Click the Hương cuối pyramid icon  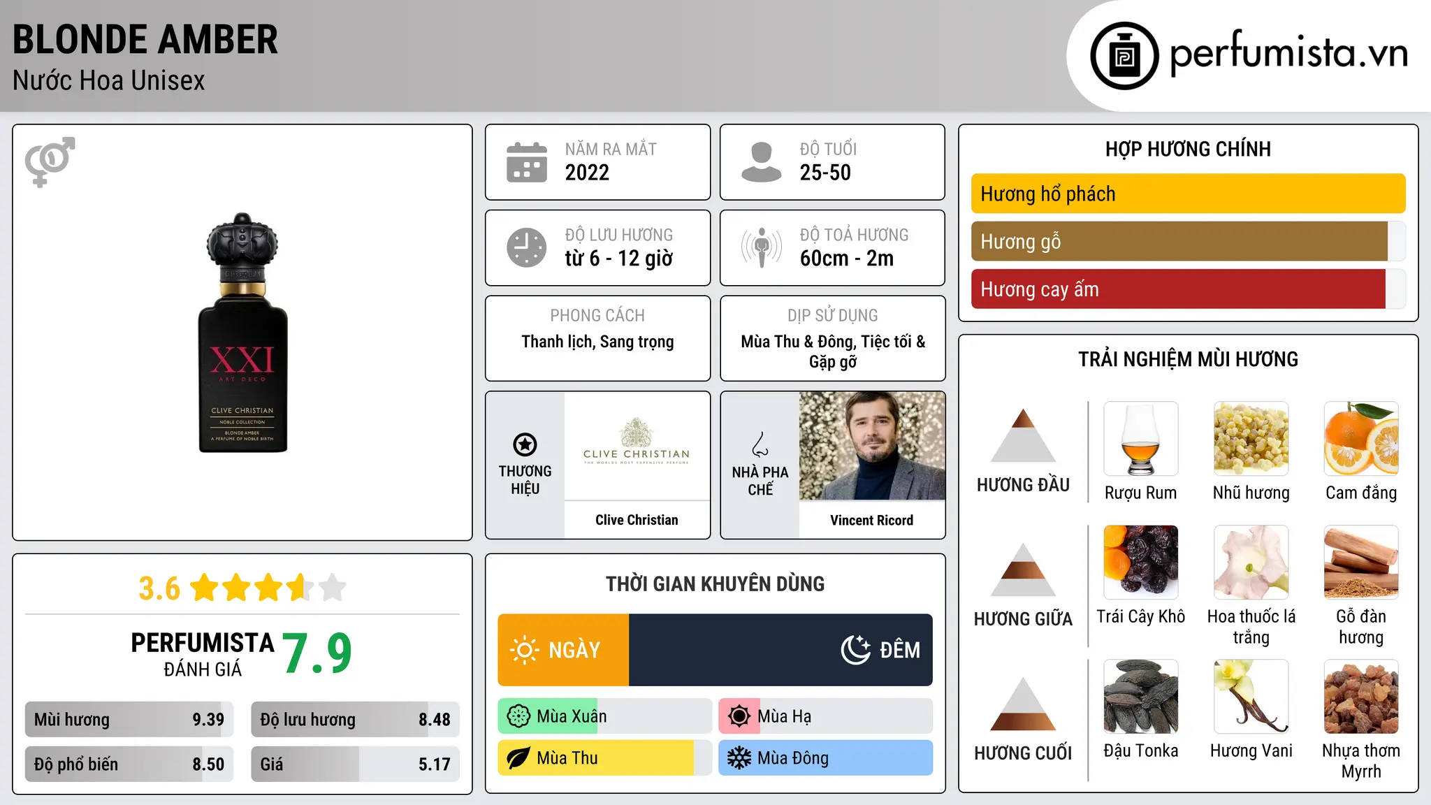1023,704
